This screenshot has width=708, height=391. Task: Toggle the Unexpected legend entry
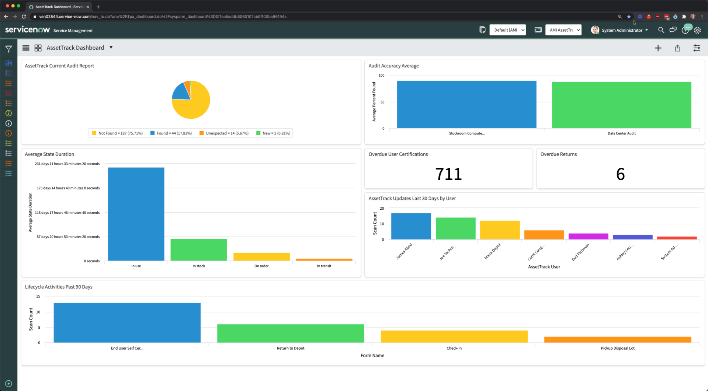pos(224,133)
